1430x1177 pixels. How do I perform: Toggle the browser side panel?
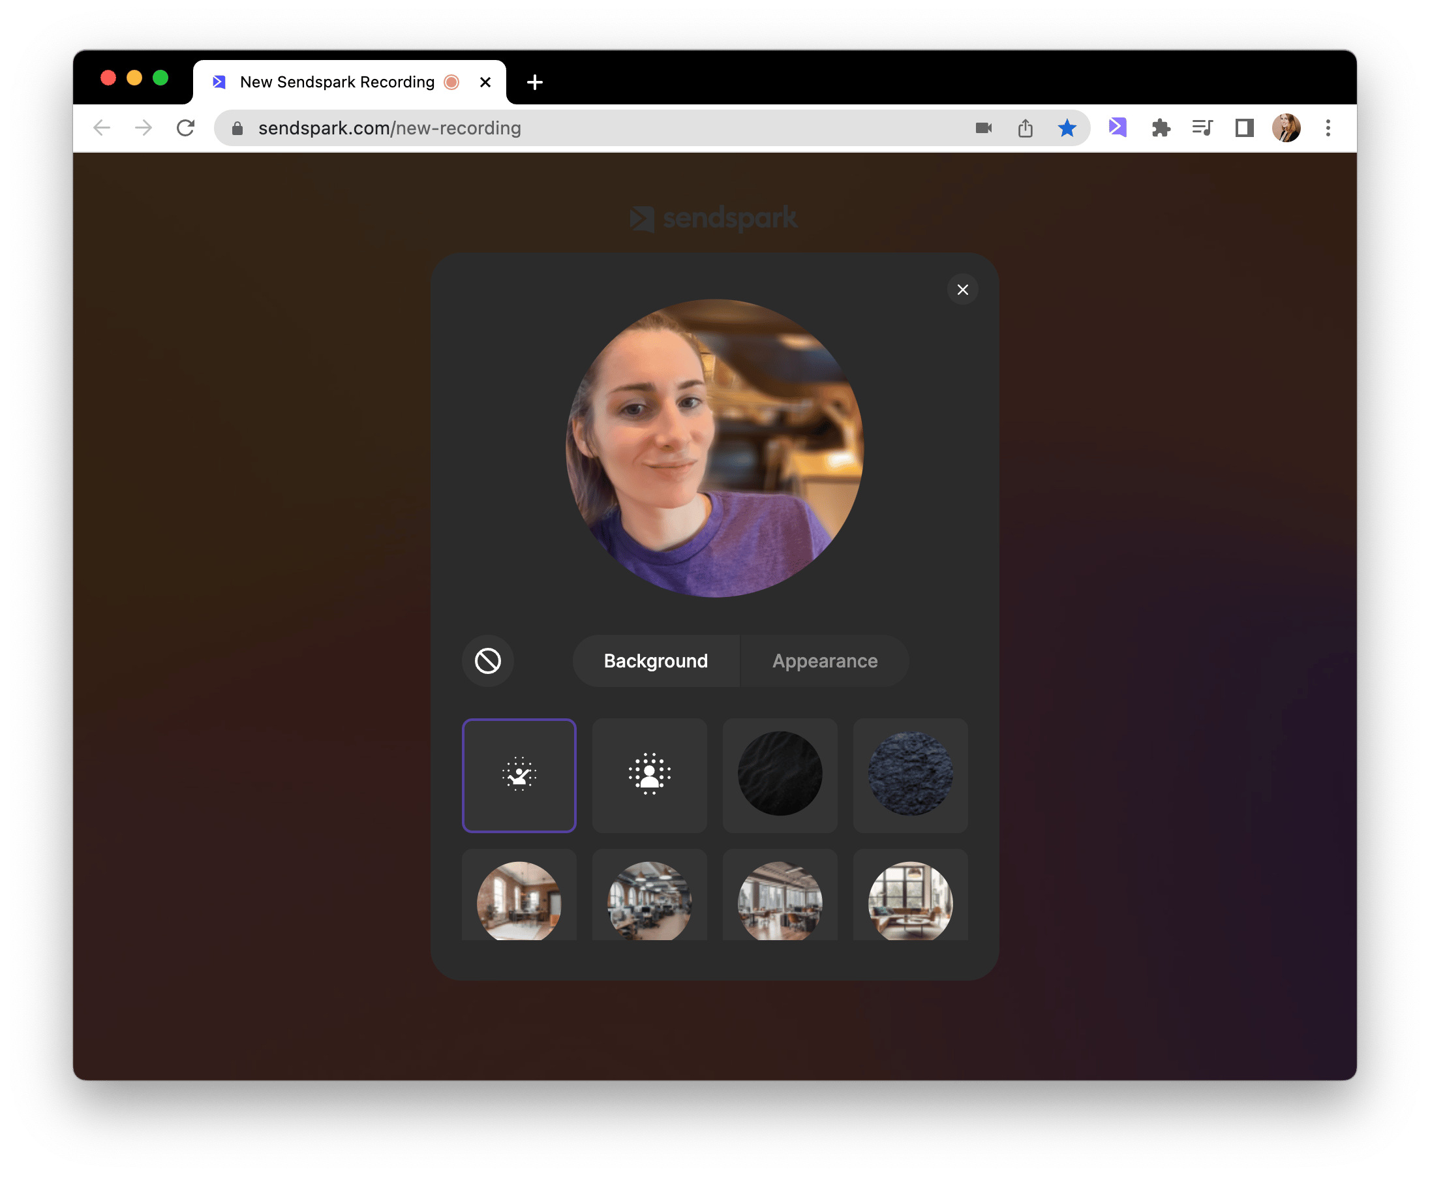(1244, 127)
